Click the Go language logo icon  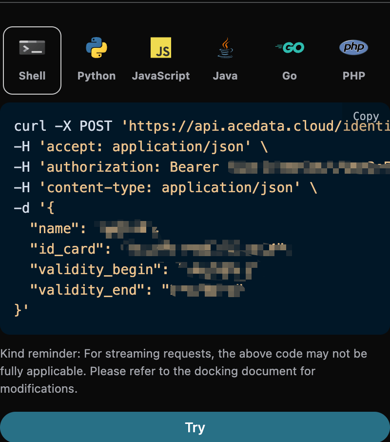click(290, 47)
